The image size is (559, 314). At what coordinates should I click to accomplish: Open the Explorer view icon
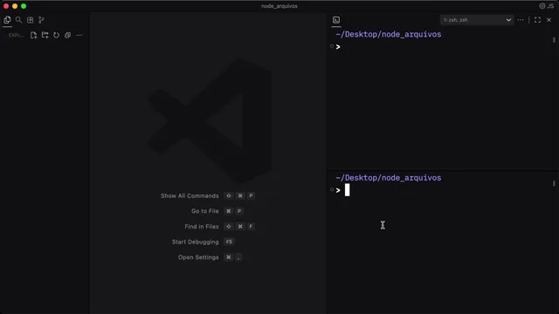[x=7, y=20]
